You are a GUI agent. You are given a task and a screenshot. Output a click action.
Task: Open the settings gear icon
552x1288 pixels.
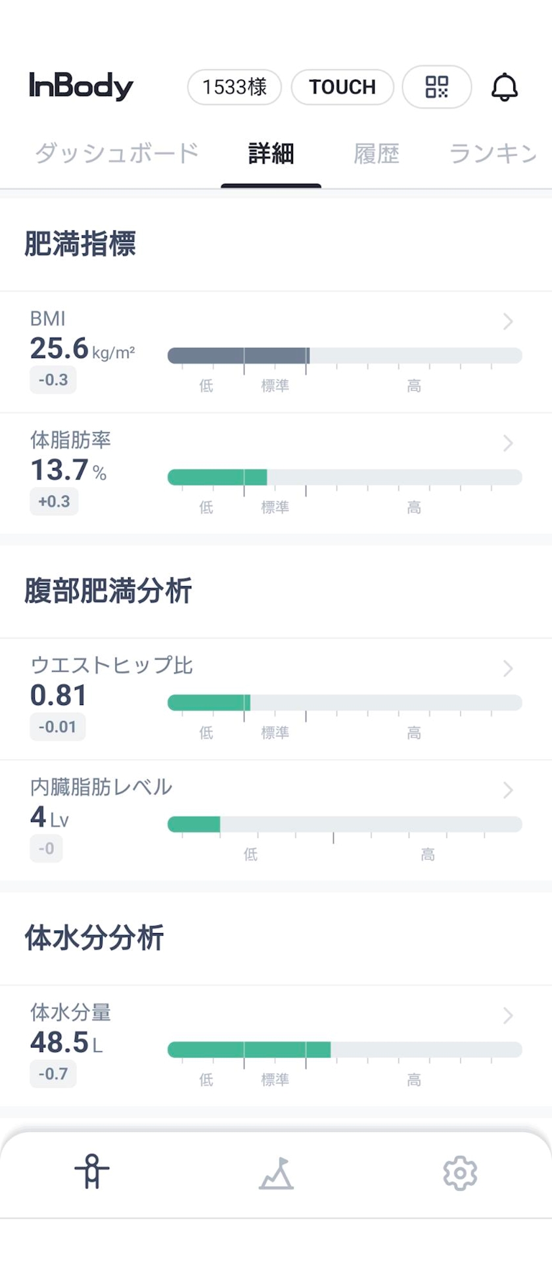pyautogui.click(x=460, y=1173)
